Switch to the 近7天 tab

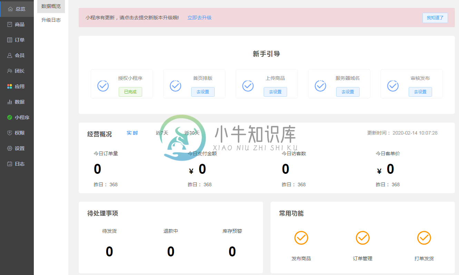point(162,133)
